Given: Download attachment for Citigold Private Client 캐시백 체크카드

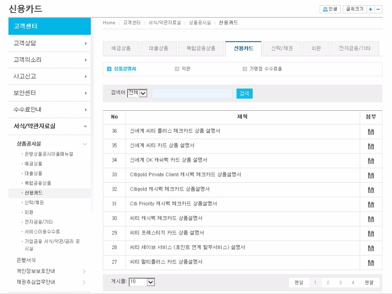Looking at the screenshot, I should tap(371, 175).
